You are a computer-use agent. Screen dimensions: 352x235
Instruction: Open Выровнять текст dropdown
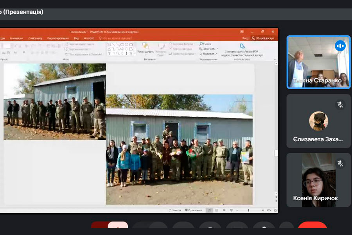click(78, 49)
